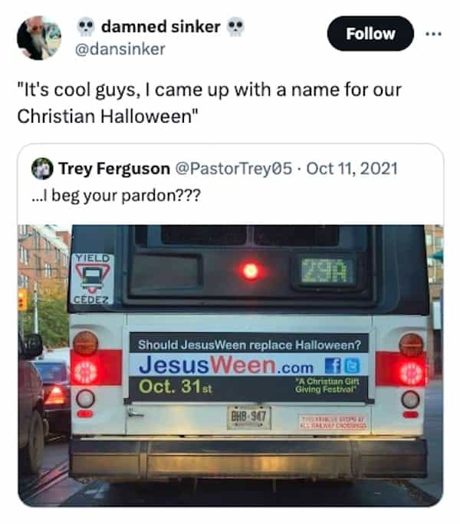460x524 pixels.
Task: Click Trey Ferguson's small avatar
Action: (x=42, y=169)
